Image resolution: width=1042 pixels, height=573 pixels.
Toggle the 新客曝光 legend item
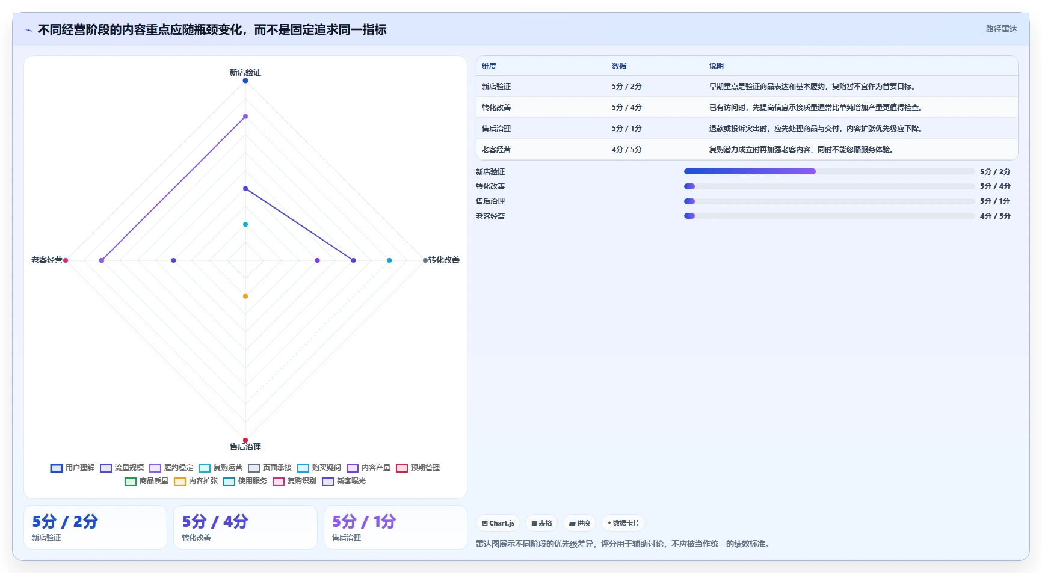coord(344,481)
